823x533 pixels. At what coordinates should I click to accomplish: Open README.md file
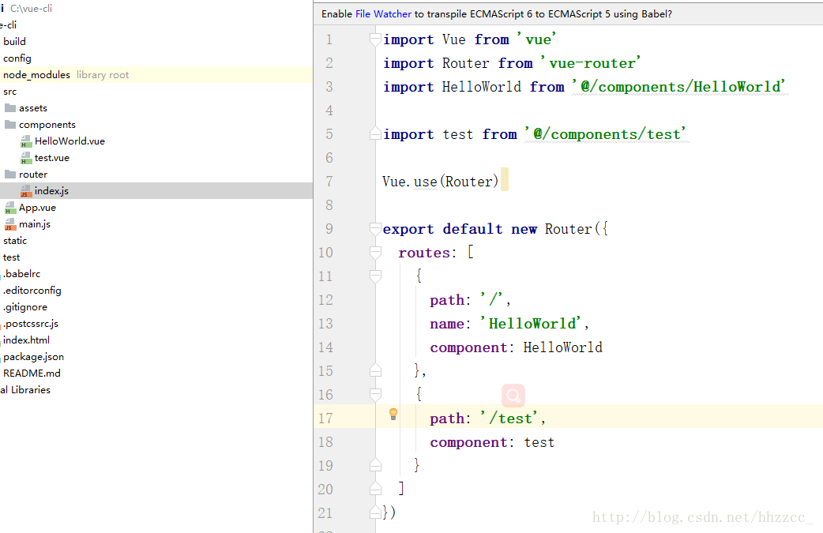point(32,373)
